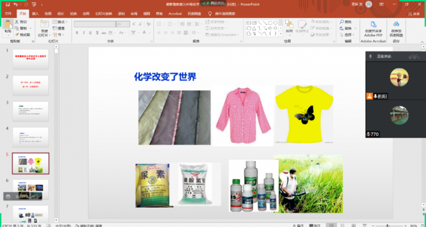Switch to the Baidu Netdisk (百度网盘) tab
The height and width of the screenshot is (227, 426).
(x=194, y=14)
